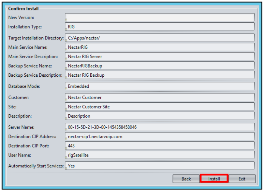Select the Installation Type field showing RIG
This screenshot has height=191, width=264.
pos(160,27)
